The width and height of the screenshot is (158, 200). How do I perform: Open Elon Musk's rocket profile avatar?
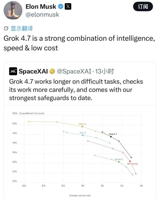coord(13,10)
